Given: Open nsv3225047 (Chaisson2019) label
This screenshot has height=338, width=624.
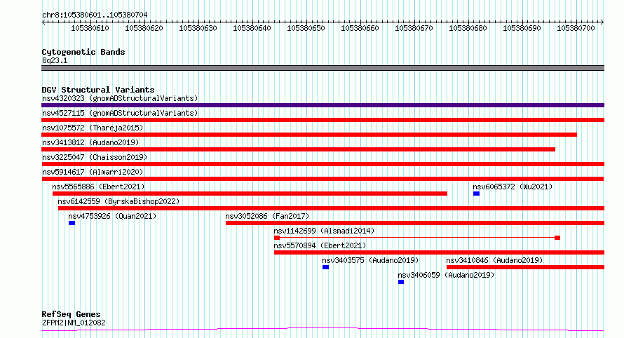Looking at the screenshot, I should point(95,157).
